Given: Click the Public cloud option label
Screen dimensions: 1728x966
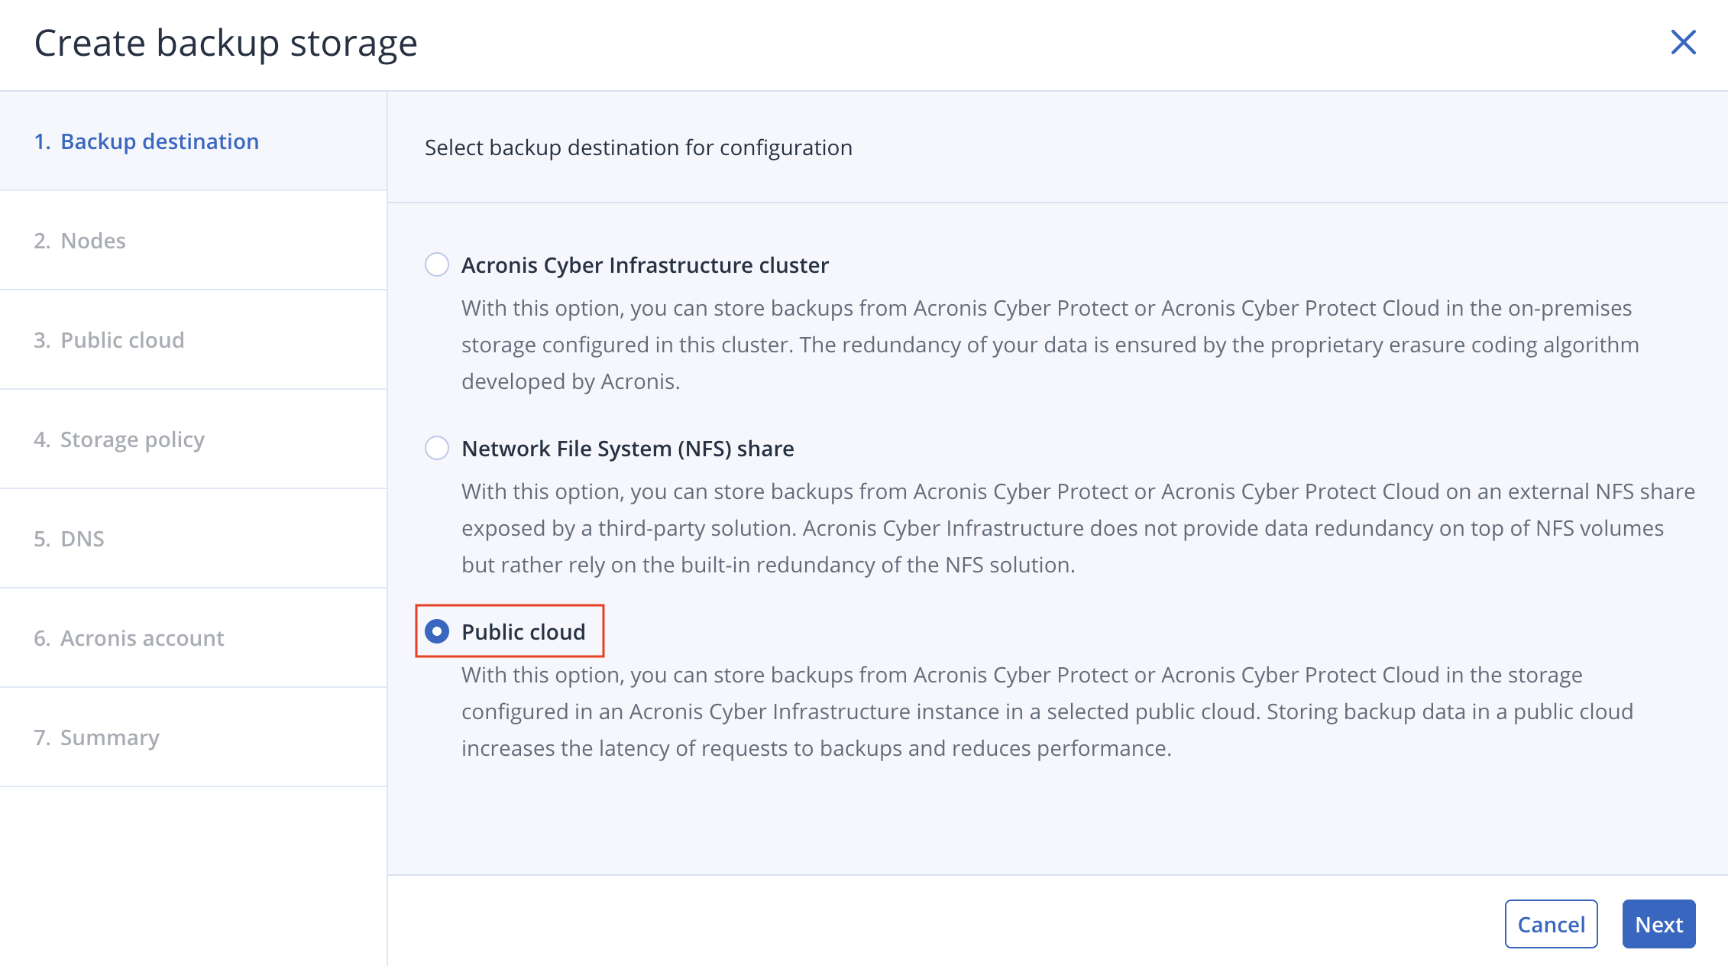Looking at the screenshot, I should tap(523, 632).
